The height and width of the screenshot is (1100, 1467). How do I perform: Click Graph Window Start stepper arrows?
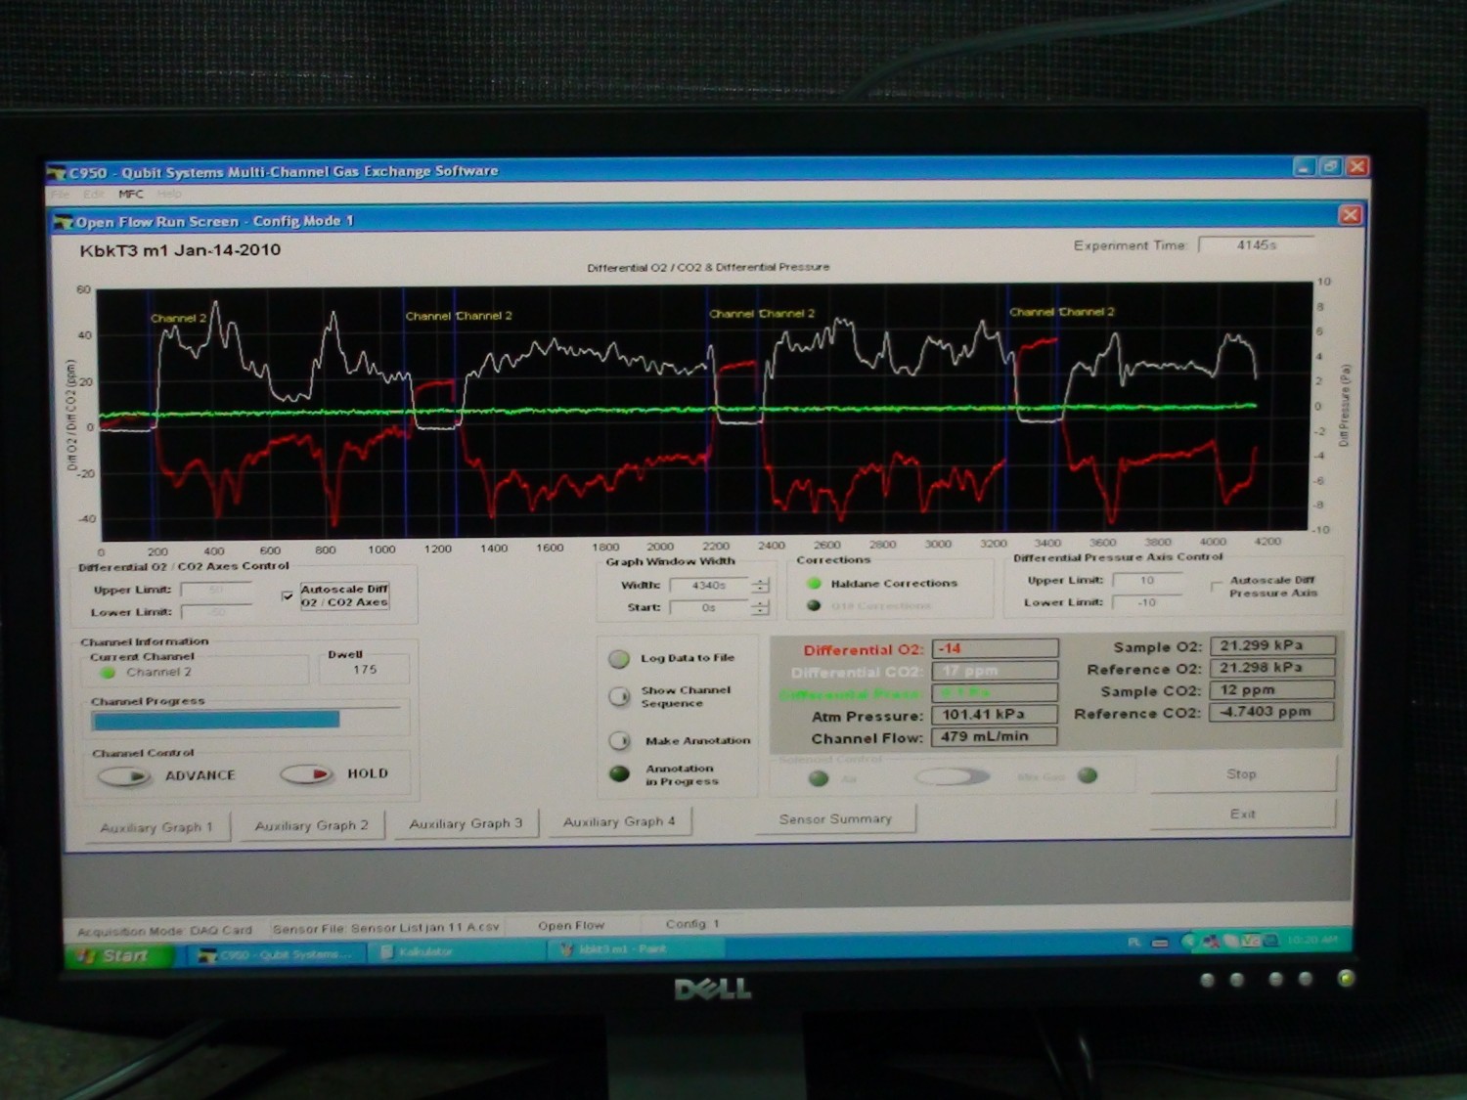point(760,607)
